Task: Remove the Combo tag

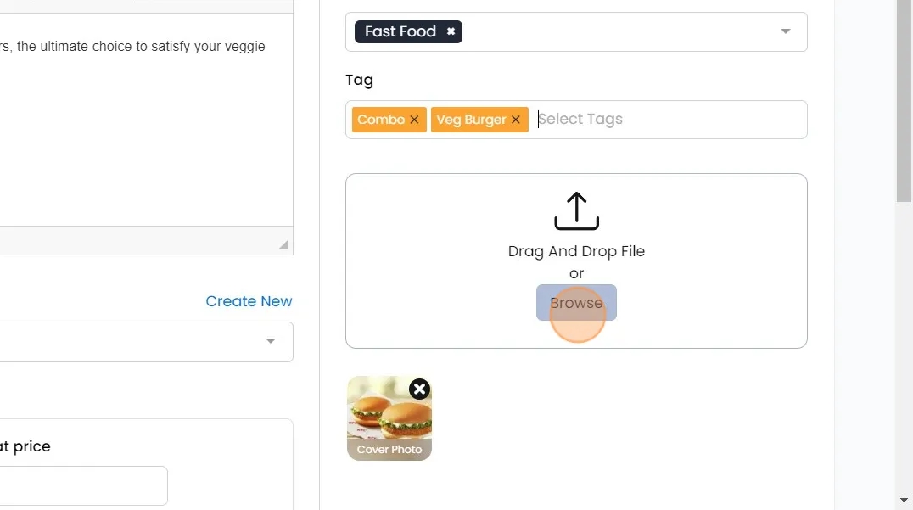Action: pyautogui.click(x=414, y=120)
